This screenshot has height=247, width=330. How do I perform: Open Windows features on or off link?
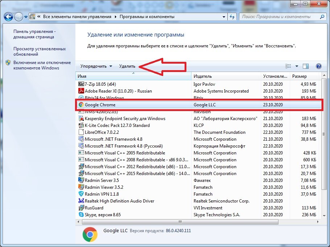click(x=42, y=65)
